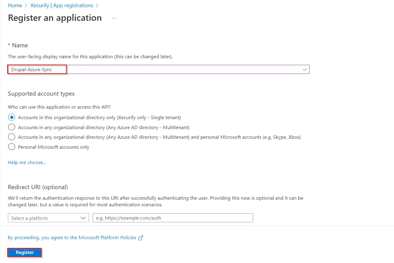Click the green validation checkmark in Name field
This screenshot has width=394, height=263.
pos(305,69)
